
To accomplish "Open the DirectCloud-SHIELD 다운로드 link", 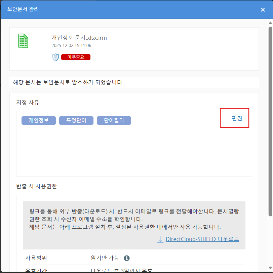I will 202,239.
